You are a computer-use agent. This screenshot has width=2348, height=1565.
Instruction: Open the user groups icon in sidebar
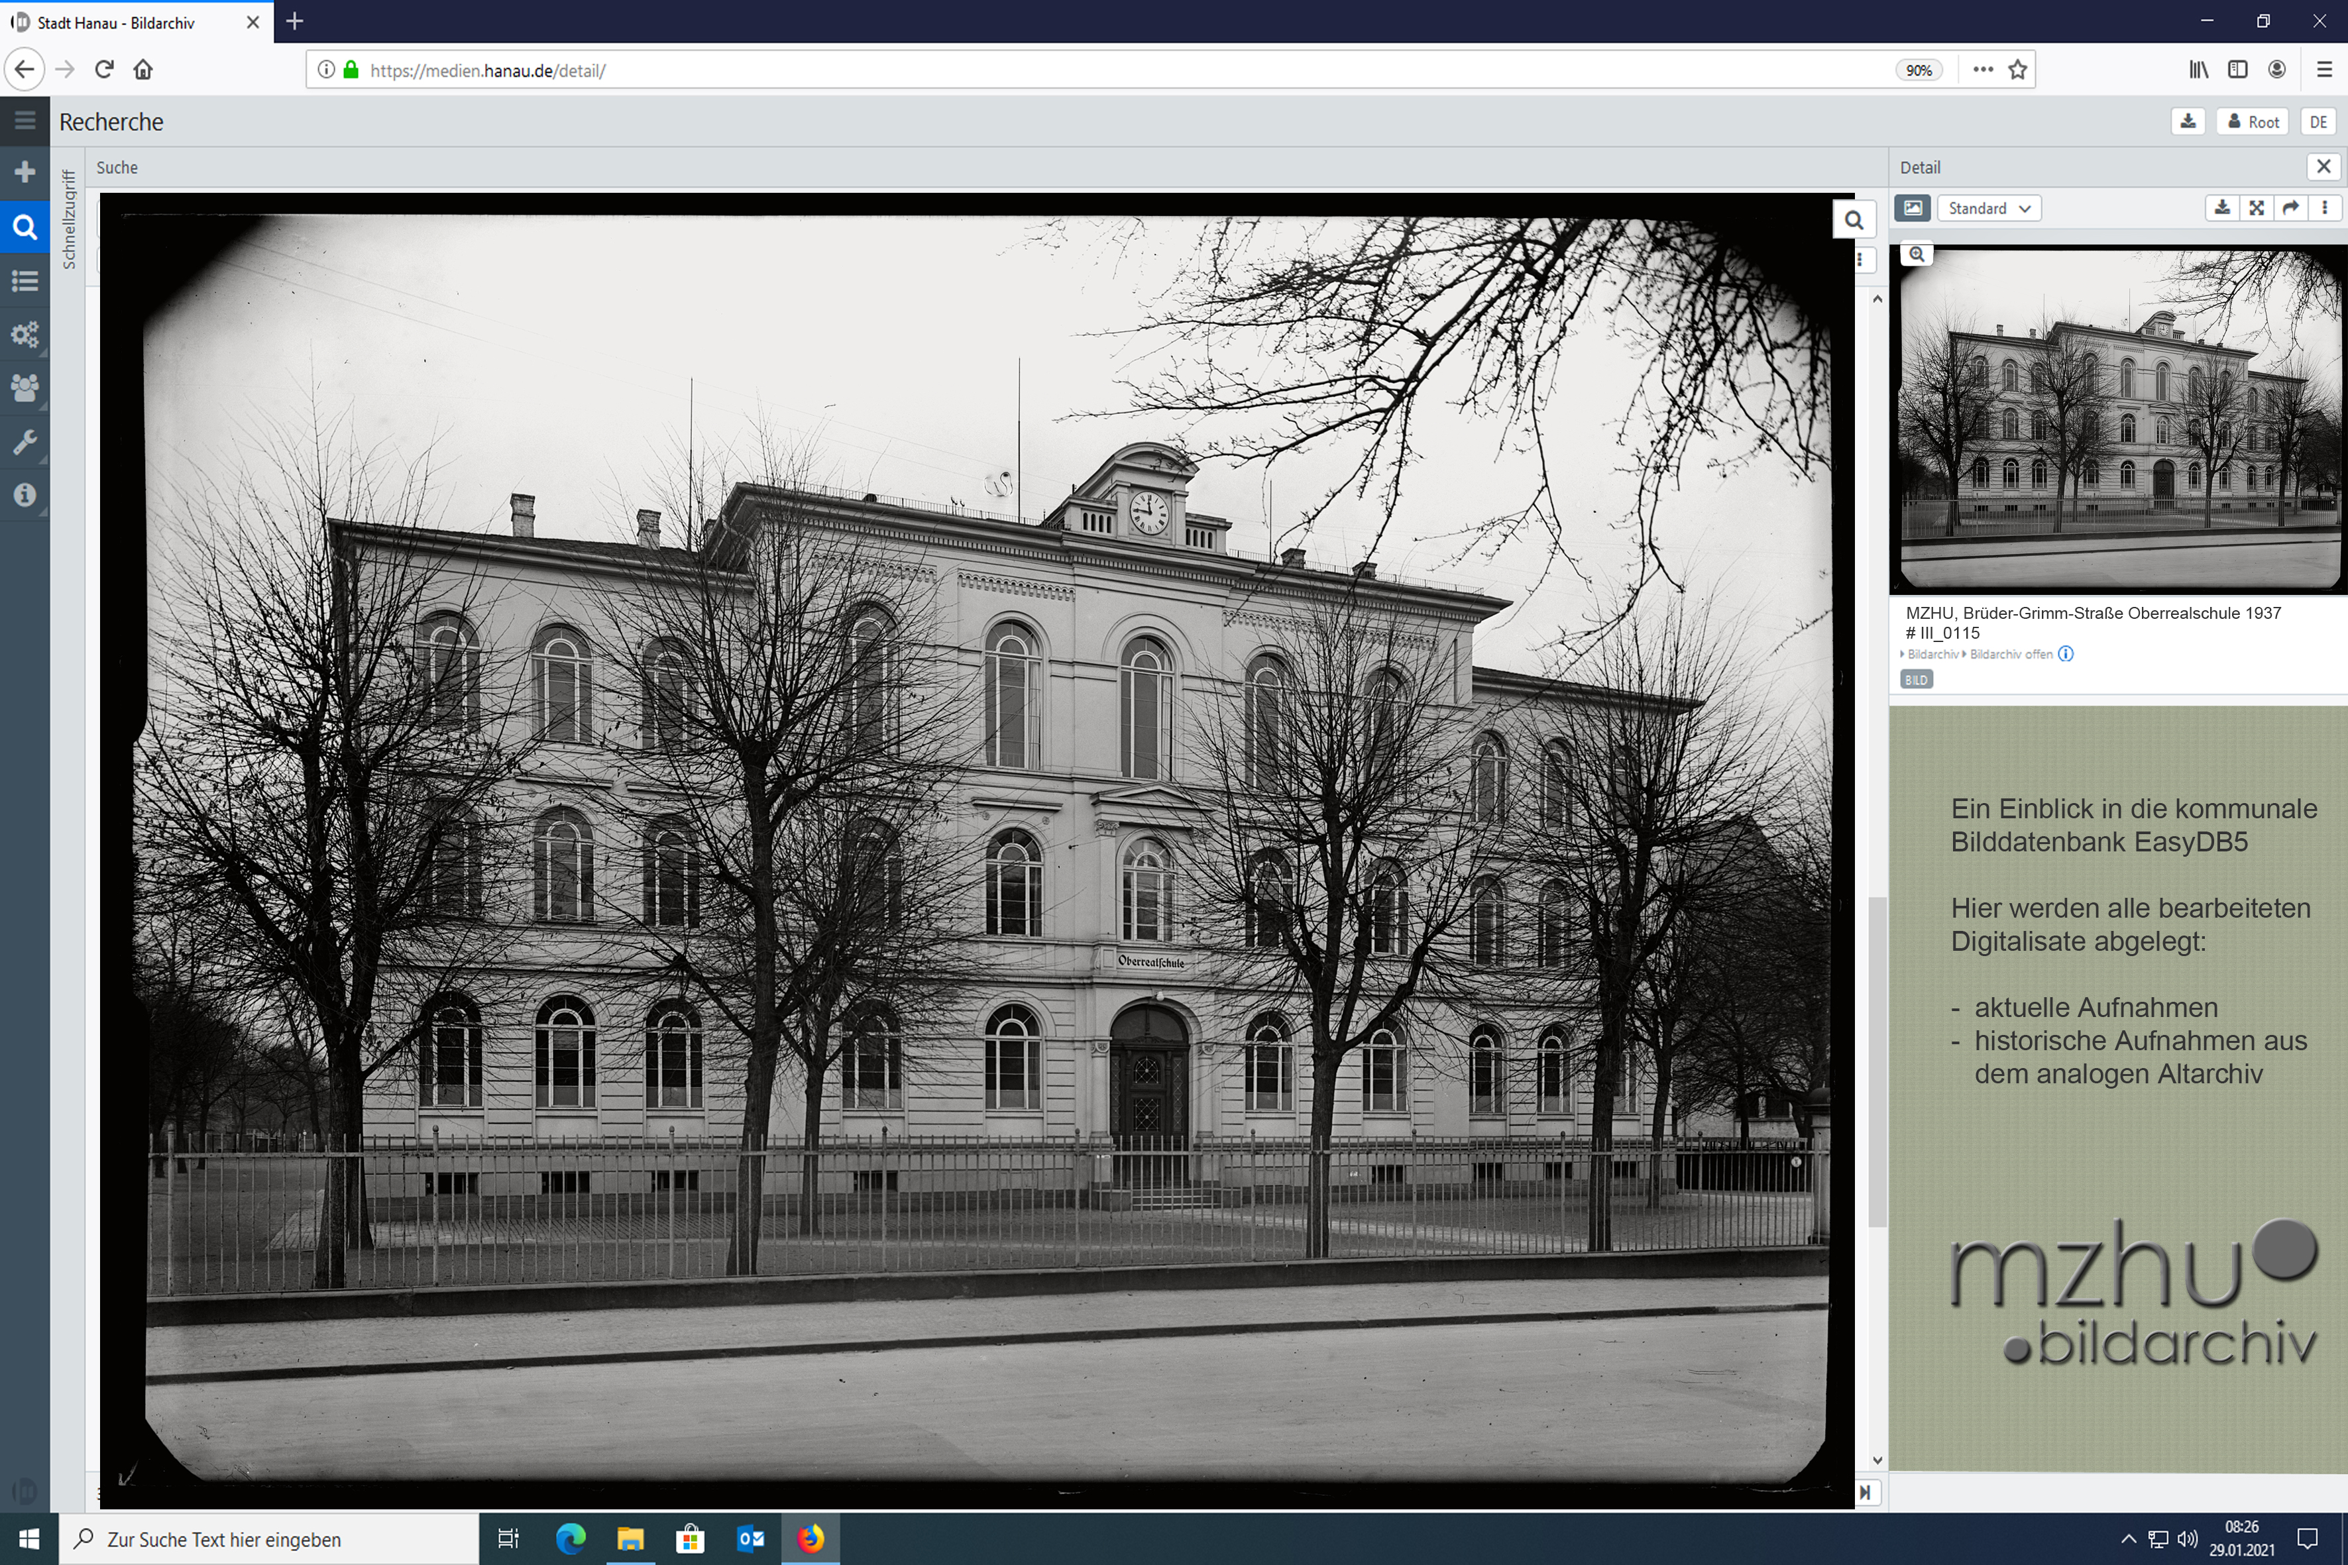pyautogui.click(x=25, y=387)
